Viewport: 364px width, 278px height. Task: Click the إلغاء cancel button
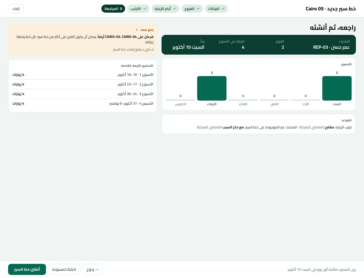tap(16, 9)
